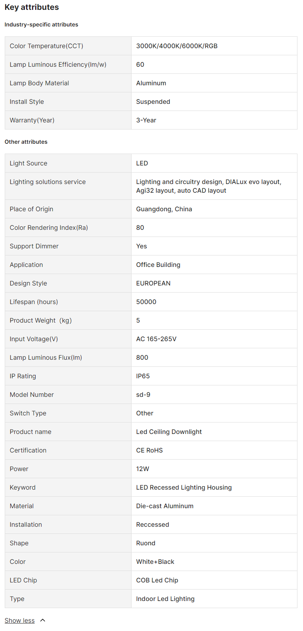The image size is (303, 631).
Task: Click the 3-Year warranty value
Action: click(146, 120)
